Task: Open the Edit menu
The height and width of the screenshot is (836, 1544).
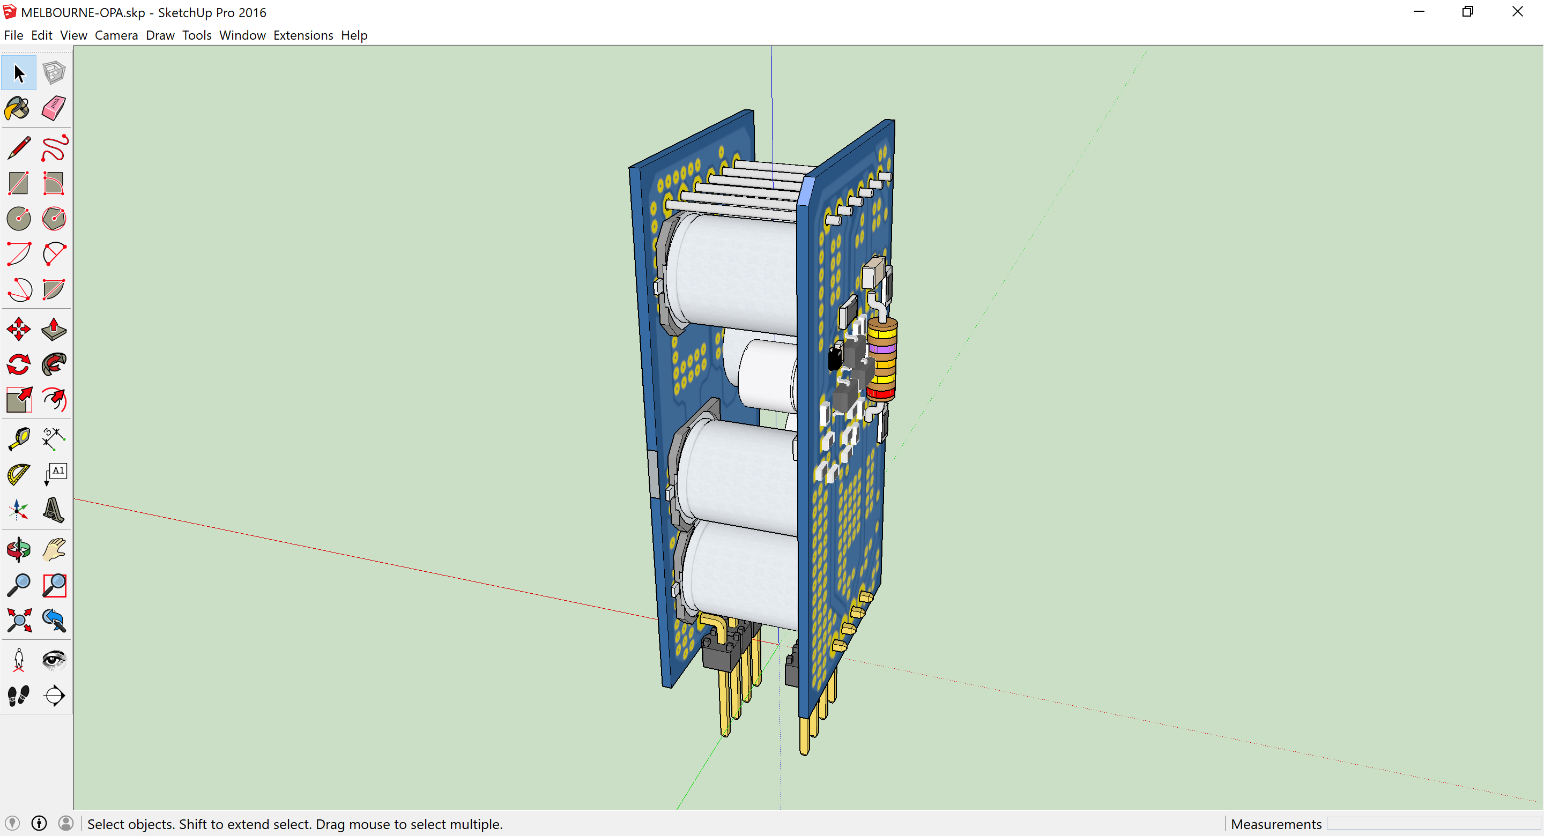Action: pyautogui.click(x=41, y=35)
